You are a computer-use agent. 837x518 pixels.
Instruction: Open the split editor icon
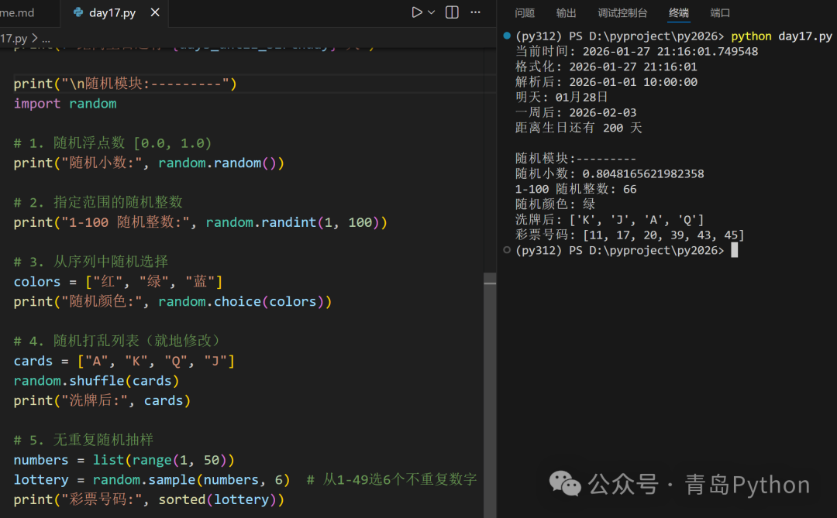pos(452,12)
